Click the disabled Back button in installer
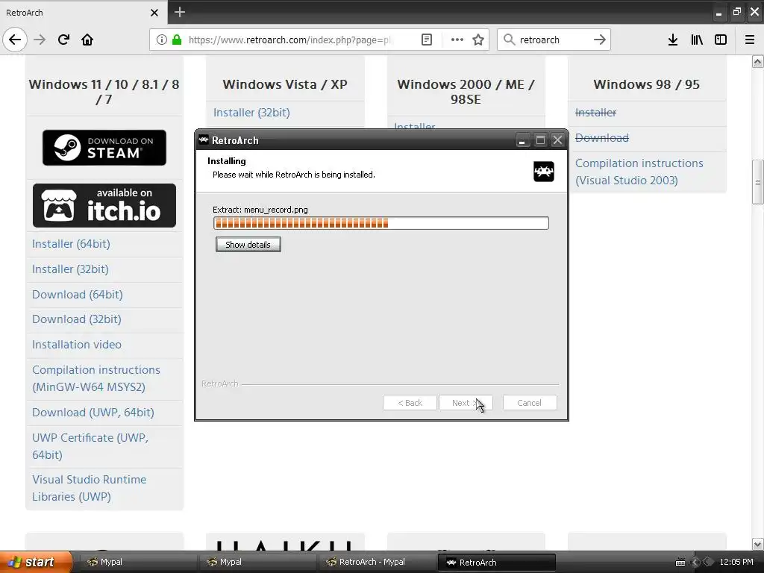Image resolution: width=764 pixels, height=573 pixels. pos(410,403)
